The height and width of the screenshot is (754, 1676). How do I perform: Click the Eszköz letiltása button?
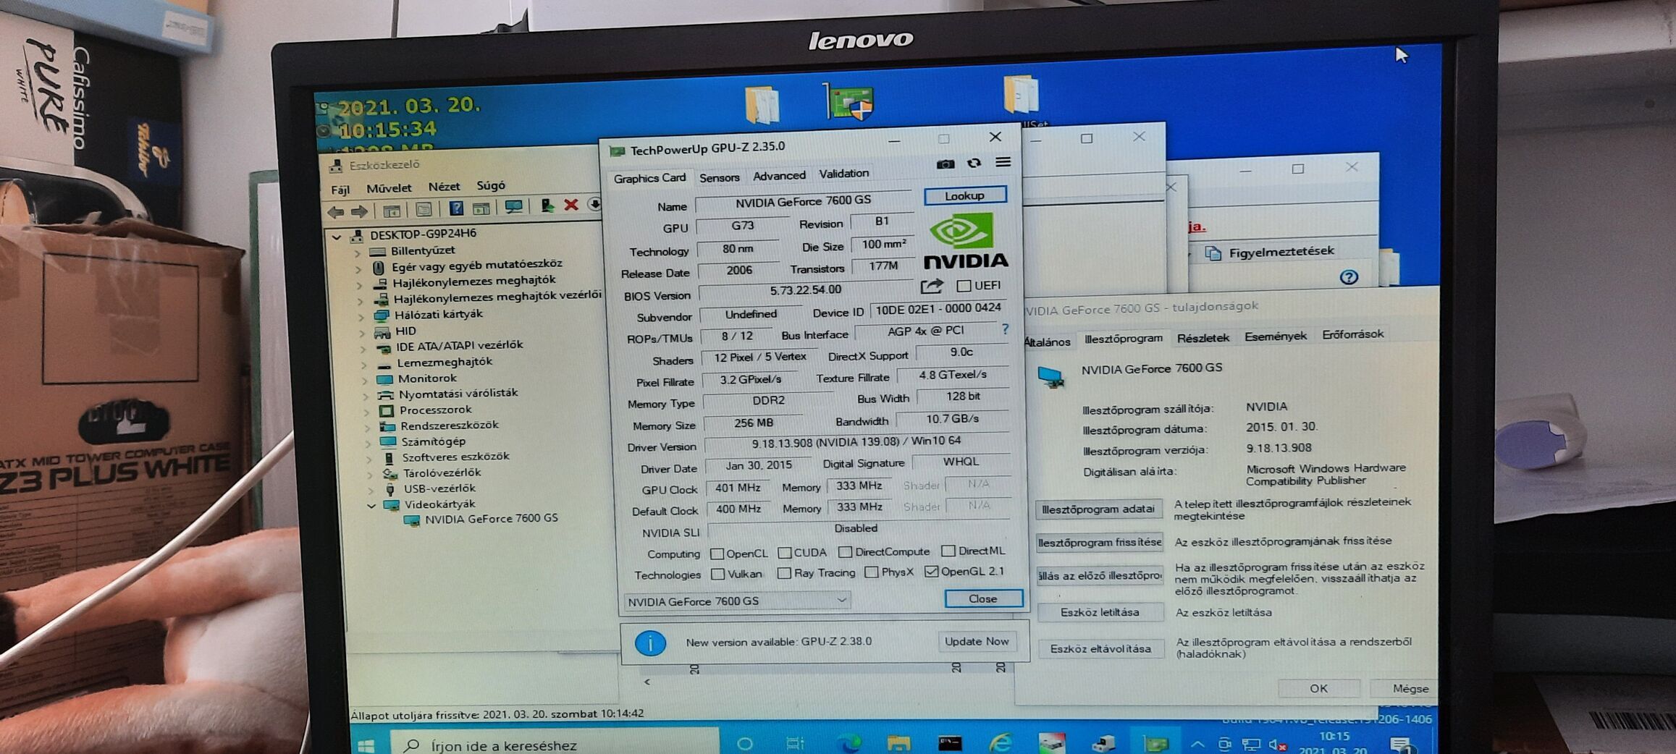(1100, 612)
